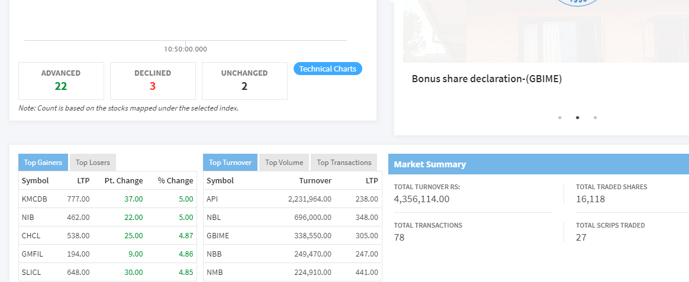
Task: Click NBB turnover value 249,470.00
Action: [x=313, y=254]
